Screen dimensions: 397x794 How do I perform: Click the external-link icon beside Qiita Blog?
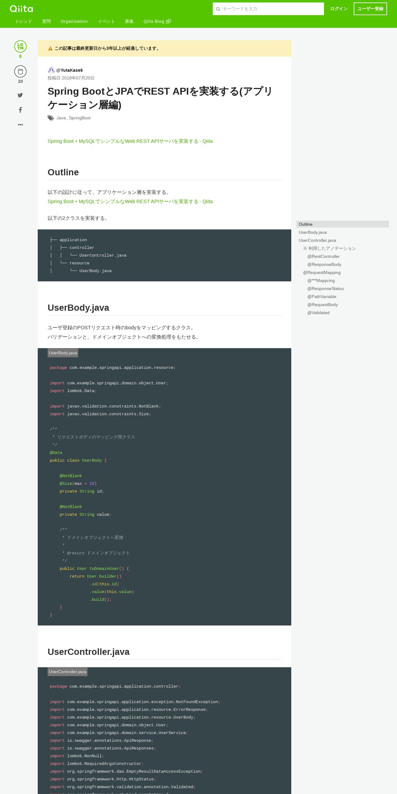coord(169,21)
